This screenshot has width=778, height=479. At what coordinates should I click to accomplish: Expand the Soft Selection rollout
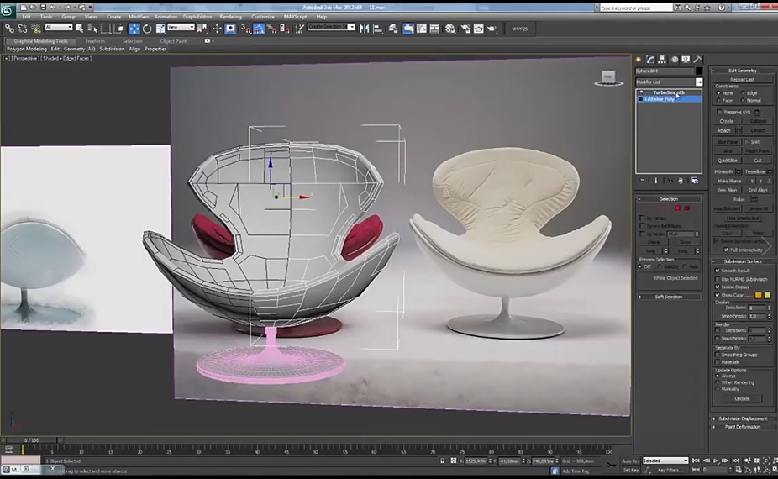click(669, 297)
